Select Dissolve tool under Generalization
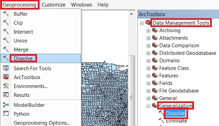 175,113
